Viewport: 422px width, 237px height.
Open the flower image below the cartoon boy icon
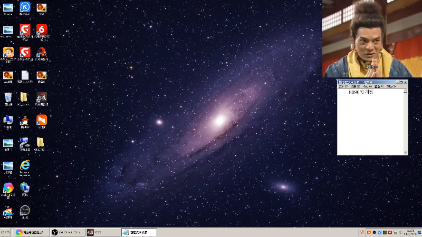click(8, 75)
